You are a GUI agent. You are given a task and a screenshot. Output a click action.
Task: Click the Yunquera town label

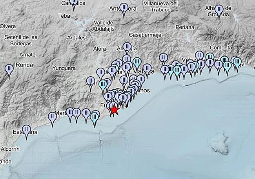(x=64, y=68)
